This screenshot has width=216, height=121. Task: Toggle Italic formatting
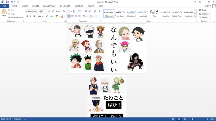[x=30, y=16]
